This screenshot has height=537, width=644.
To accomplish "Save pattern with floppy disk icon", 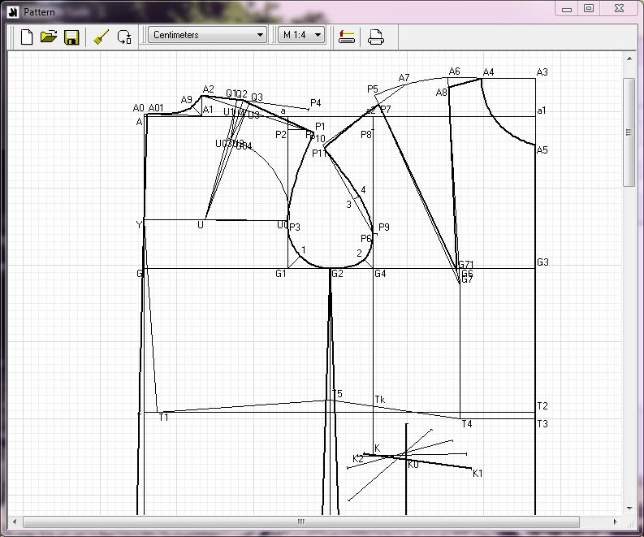I will (x=71, y=37).
